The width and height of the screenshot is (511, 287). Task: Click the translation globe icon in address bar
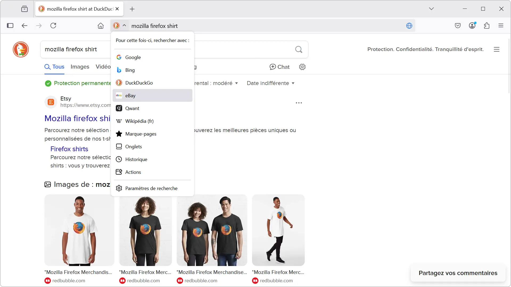click(409, 26)
